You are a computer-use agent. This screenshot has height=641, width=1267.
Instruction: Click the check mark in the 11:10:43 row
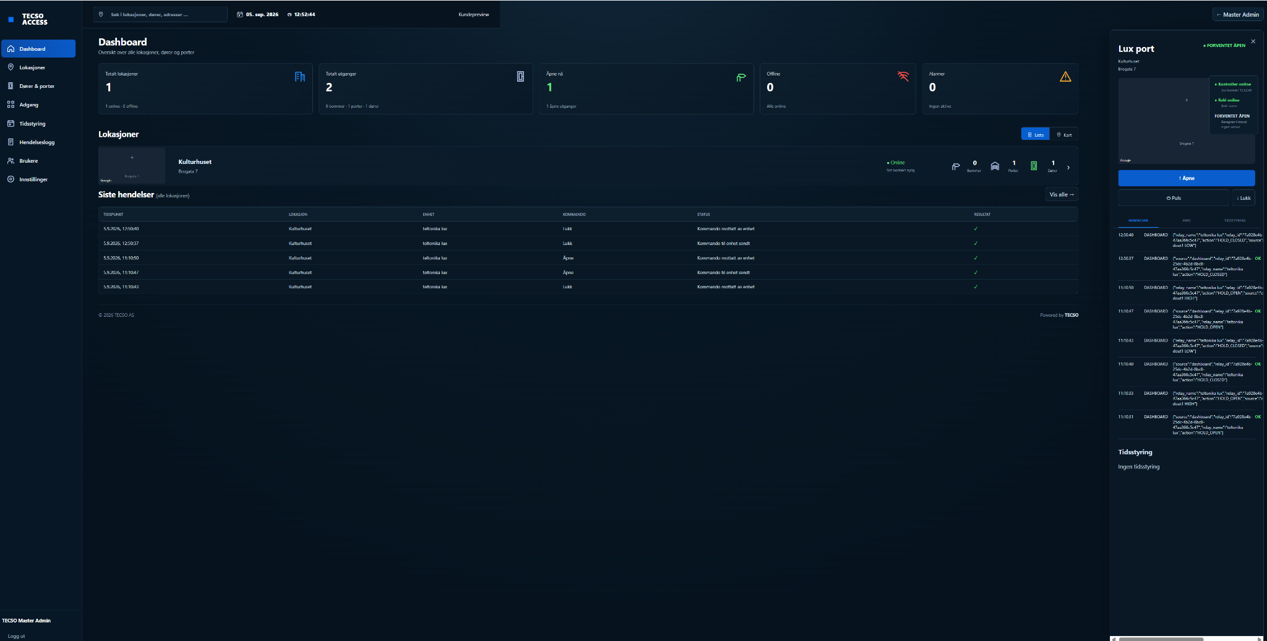[976, 287]
